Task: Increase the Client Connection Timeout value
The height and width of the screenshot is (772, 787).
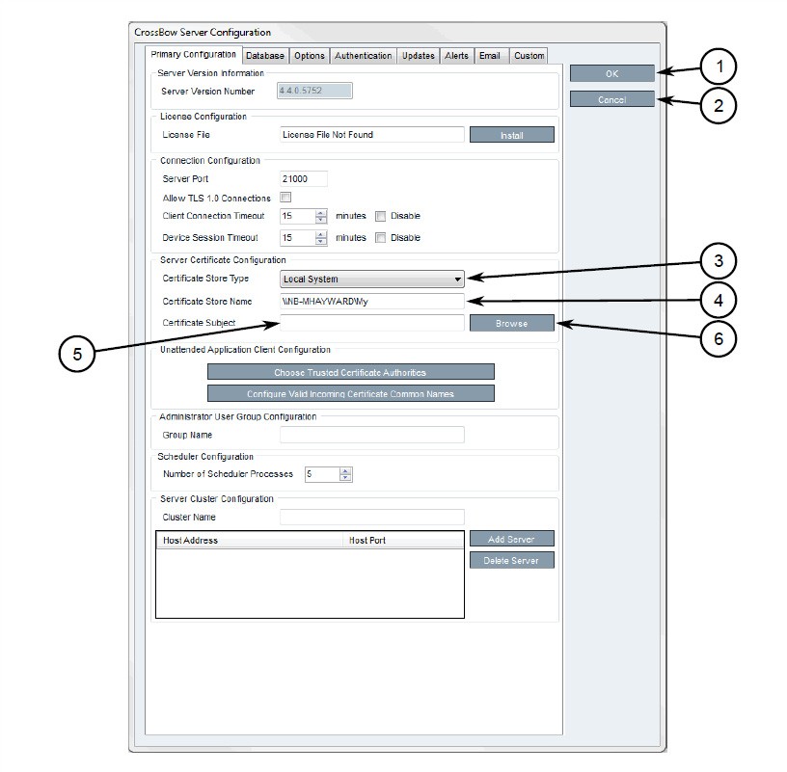Action: pyautogui.click(x=321, y=213)
